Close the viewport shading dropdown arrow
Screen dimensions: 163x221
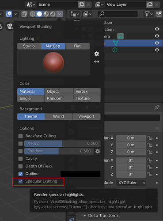pyautogui.click(x=60, y=14)
